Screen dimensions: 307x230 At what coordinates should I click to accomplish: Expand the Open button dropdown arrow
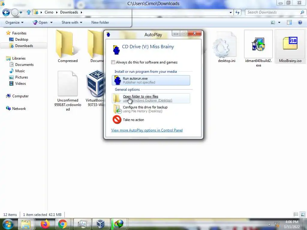point(52,22)
